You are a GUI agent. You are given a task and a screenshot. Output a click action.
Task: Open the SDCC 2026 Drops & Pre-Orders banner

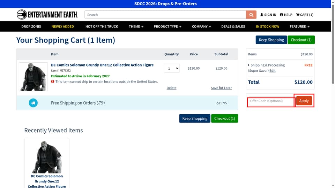(x=165, y=4)
